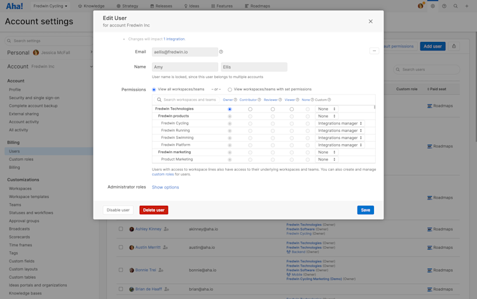Select Viewer radio for Fredwin Technologies
This screenshot has width=477, height=299.
pos(291,109)
